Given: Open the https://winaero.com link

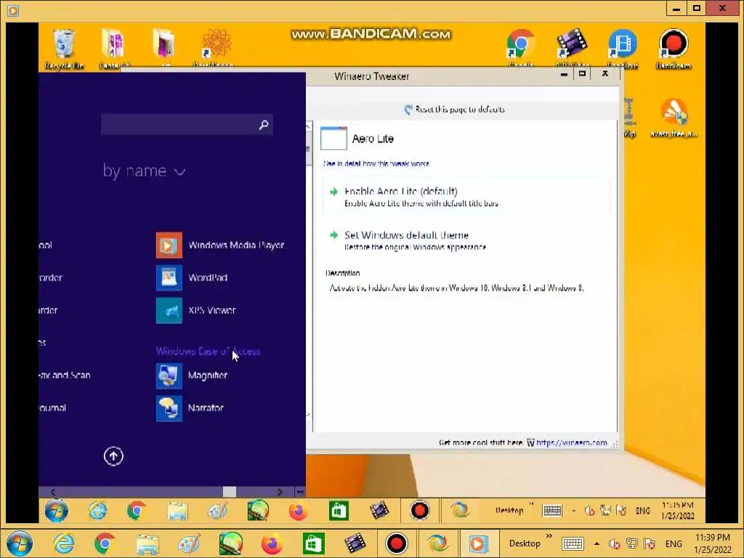Looking at the screenshot, I should click(571, 442).
